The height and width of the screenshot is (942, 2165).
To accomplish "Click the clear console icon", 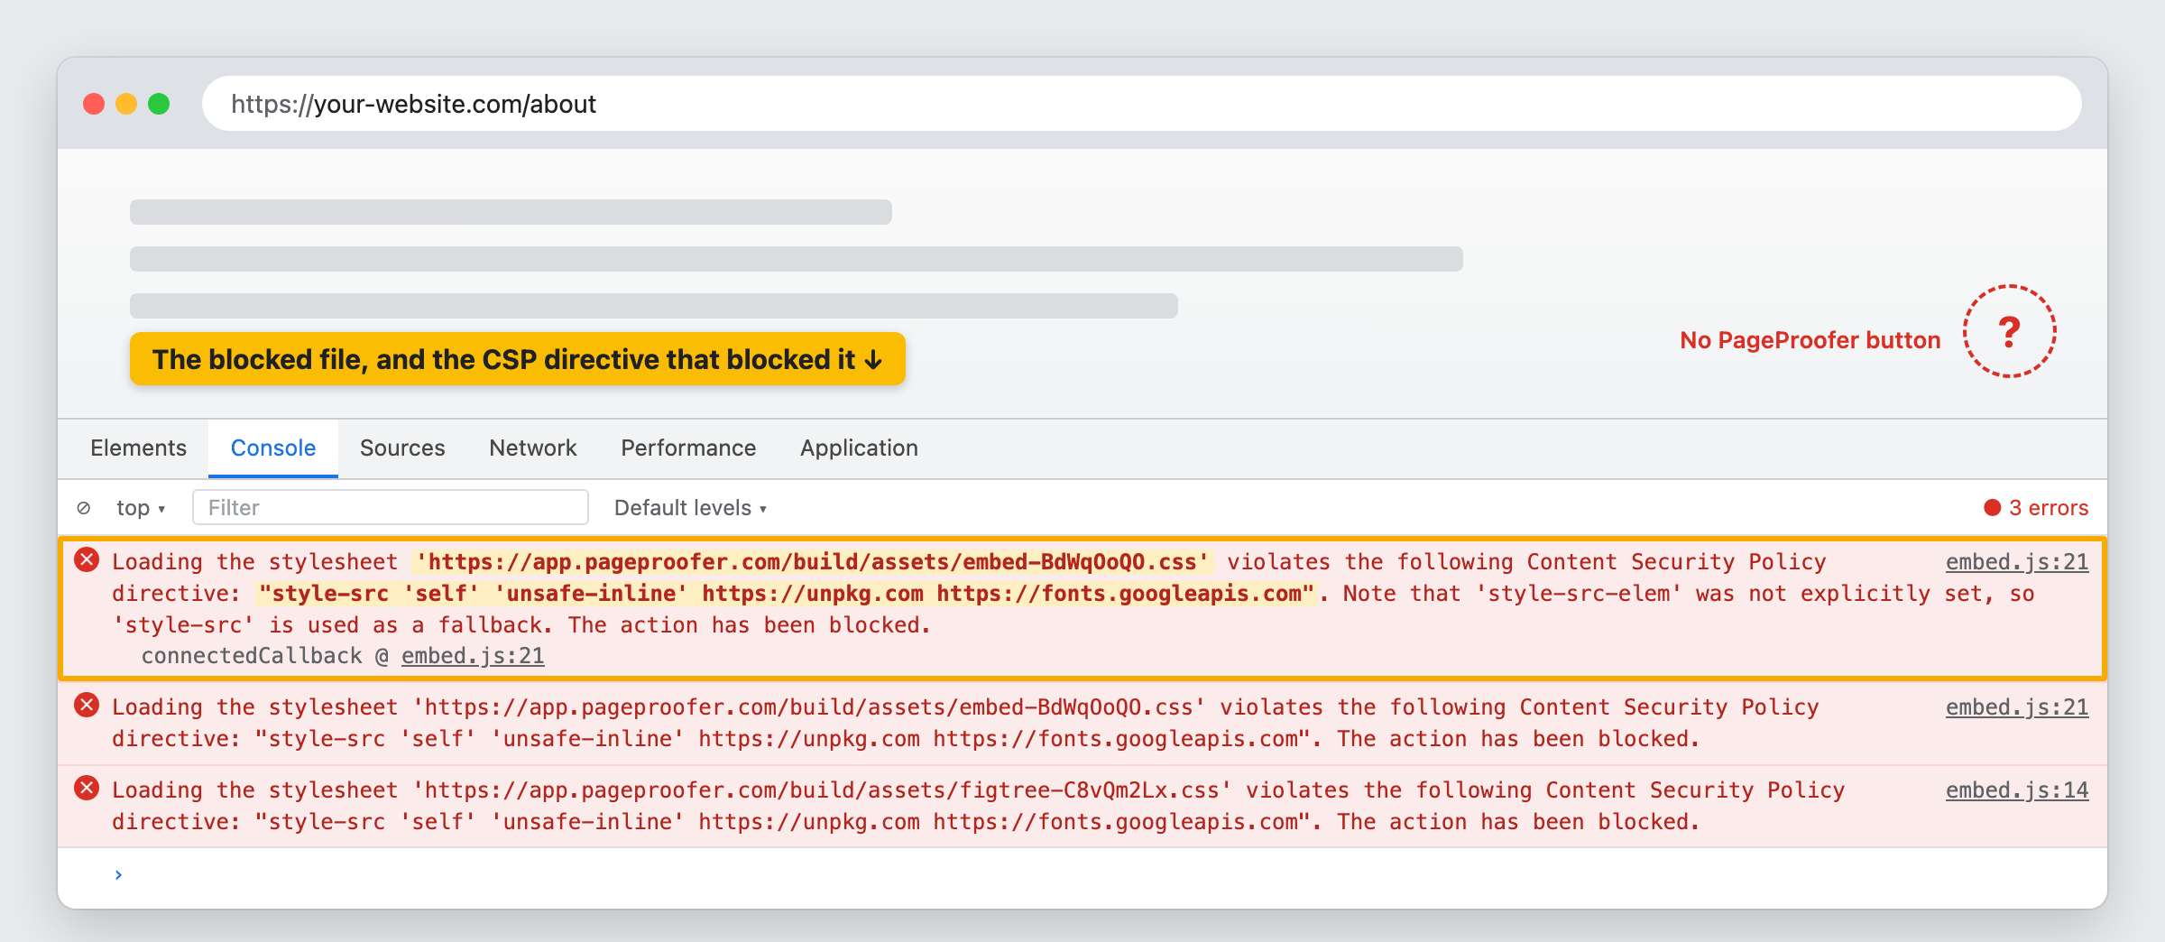I will [84, 508].
